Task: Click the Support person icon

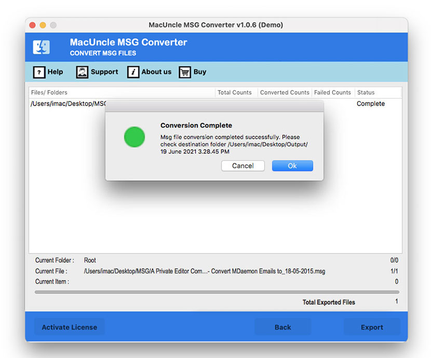Action: [x=82, y=72]
